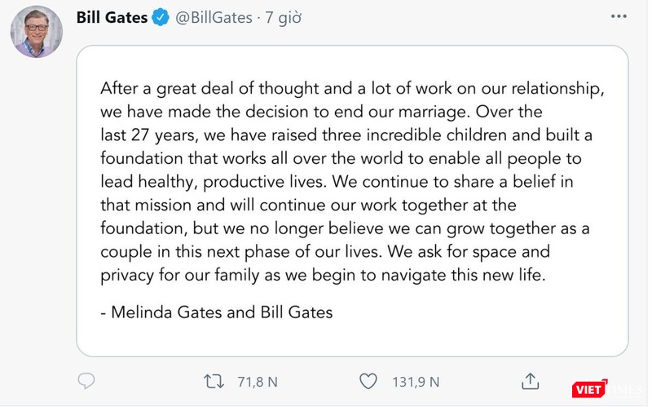The image size is (652, 407).
Task: Retweet this post using the retweet icon
Action: (x=214, y=381)
